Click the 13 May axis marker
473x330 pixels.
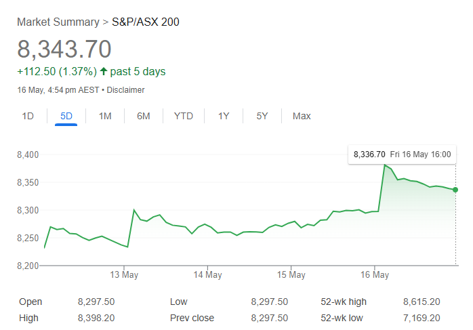(124, 274)
